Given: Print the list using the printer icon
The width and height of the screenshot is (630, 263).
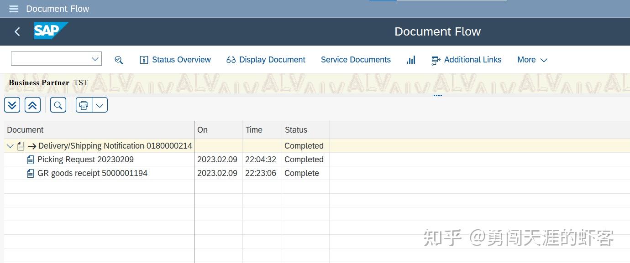Looking at the screenshot, I should coord(84,105).
